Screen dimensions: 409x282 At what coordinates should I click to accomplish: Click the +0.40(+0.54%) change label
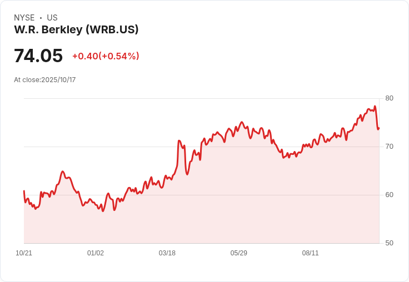point(106,56)
